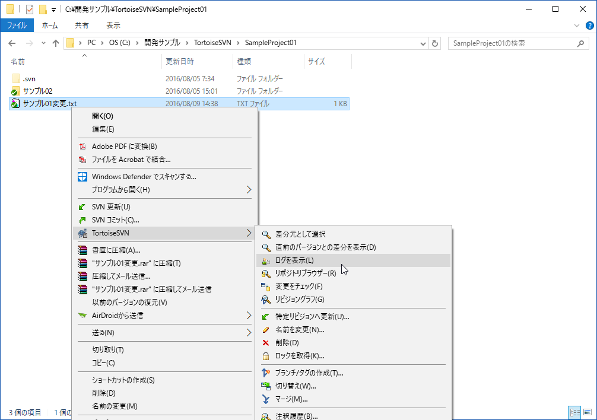
Task: Click the リビジョングラフ icon
Action: tap(266, 300)
